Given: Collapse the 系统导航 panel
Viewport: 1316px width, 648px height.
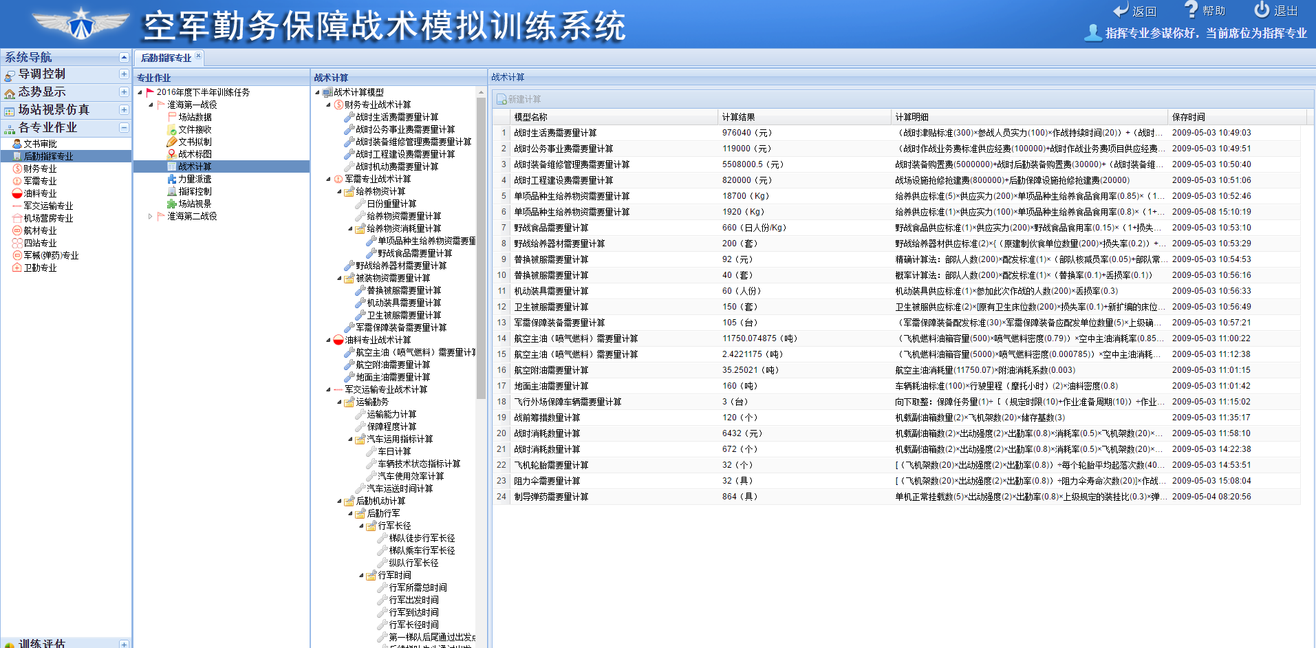Looking at the screenshot, I should coord(124,57).
